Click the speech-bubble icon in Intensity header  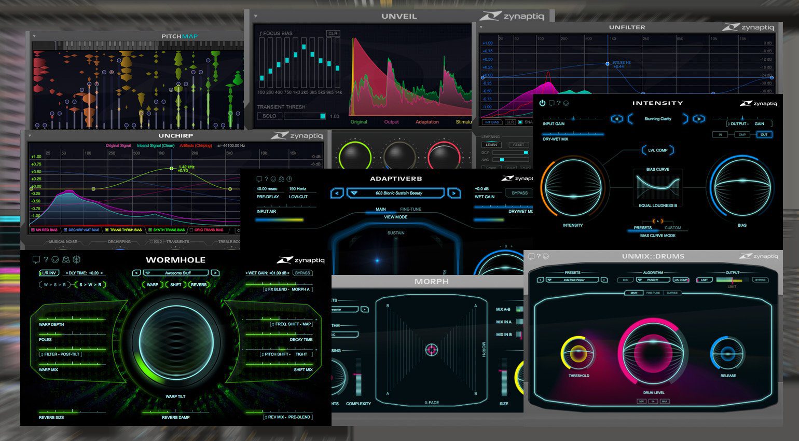tap(552, 103)
